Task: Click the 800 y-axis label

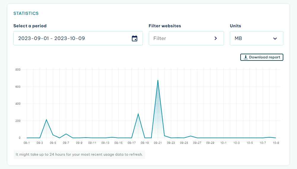Action: tap(18, 70)
